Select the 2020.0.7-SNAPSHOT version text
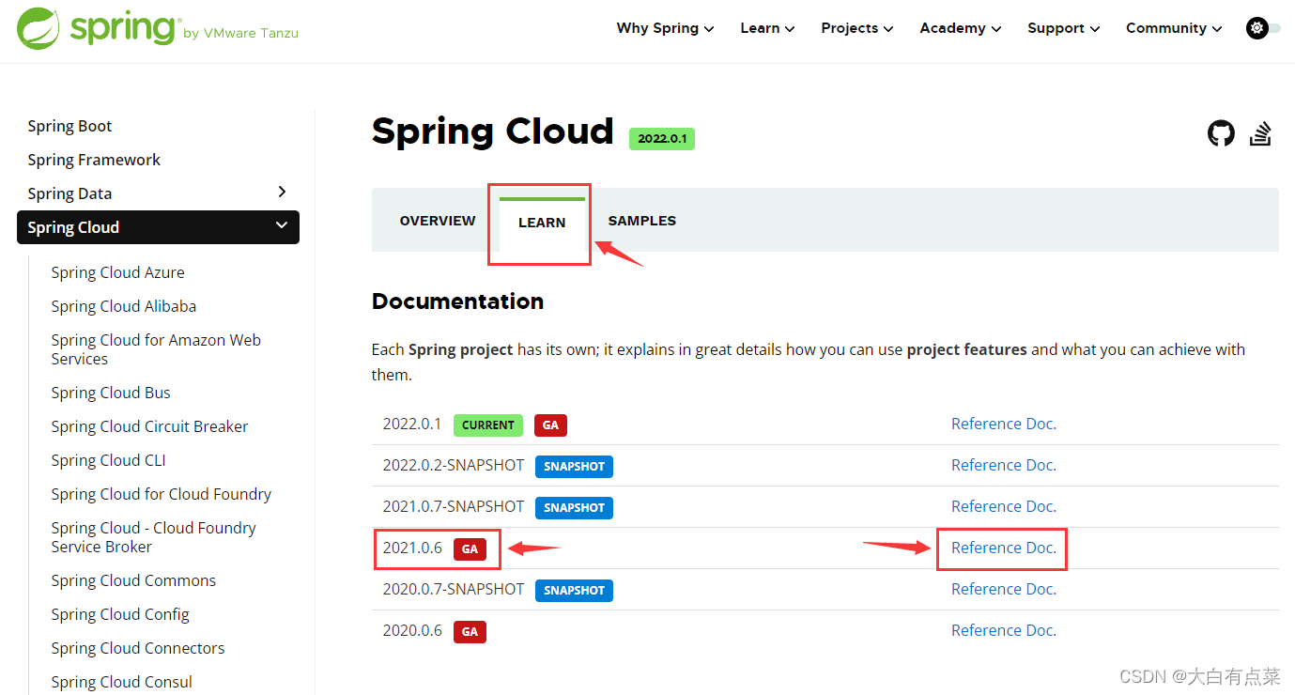Viewport: 1295px width, 695px height. tap(454, 589)
